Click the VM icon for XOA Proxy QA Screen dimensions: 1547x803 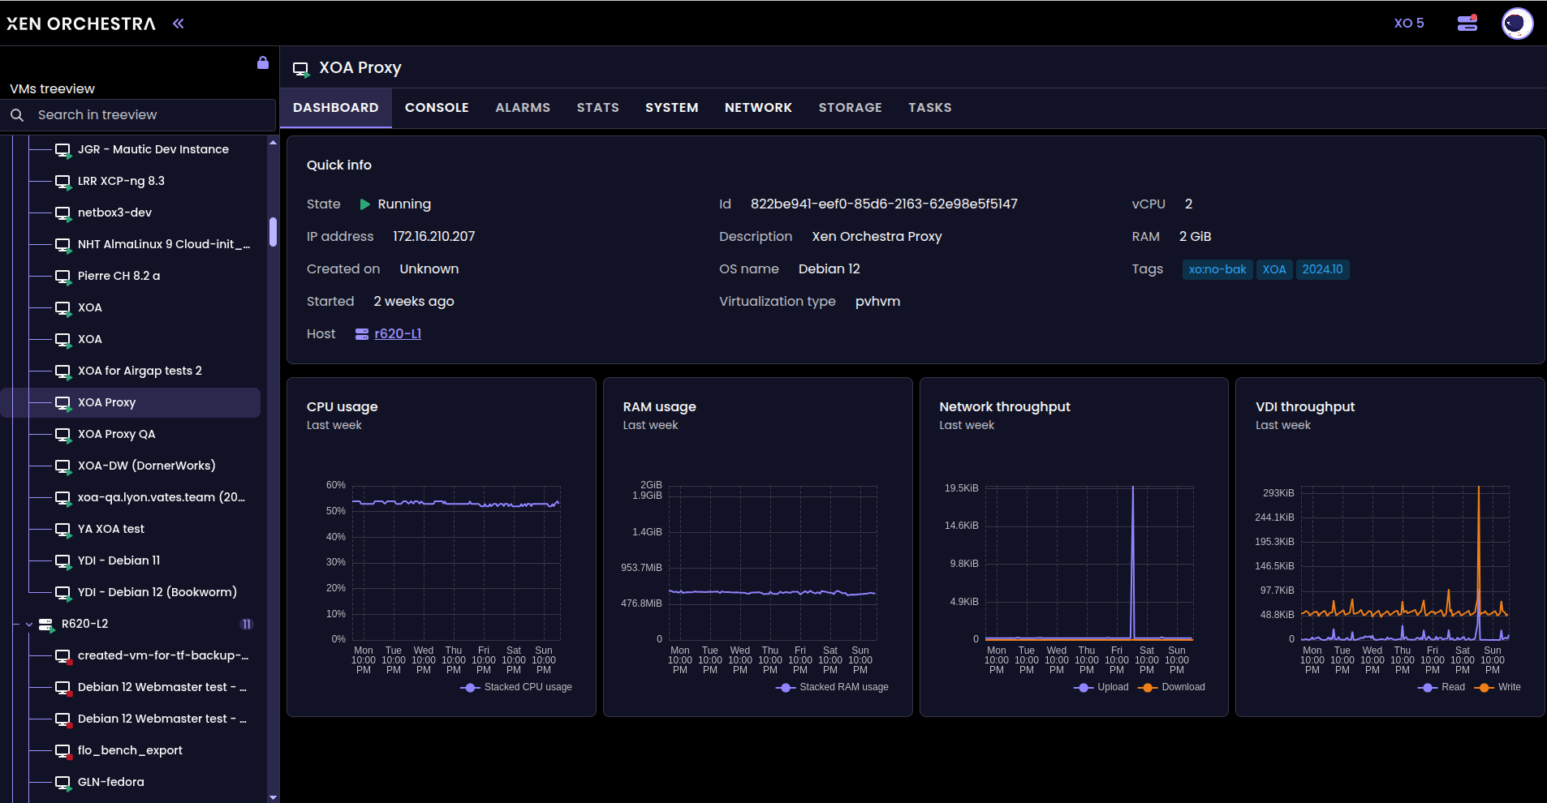click(63, 435)
